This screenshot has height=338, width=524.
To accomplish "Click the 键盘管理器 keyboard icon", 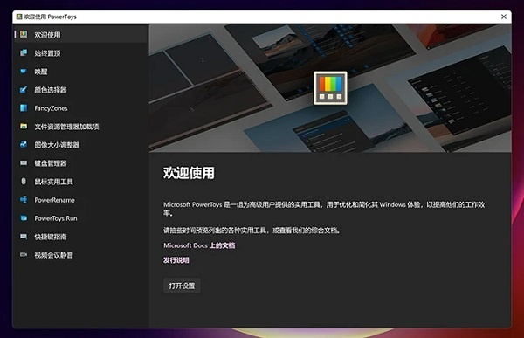I will tap(24, 162).
